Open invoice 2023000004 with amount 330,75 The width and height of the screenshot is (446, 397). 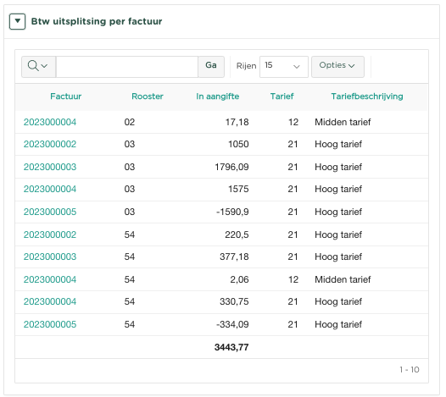click(x=50, y=301)
